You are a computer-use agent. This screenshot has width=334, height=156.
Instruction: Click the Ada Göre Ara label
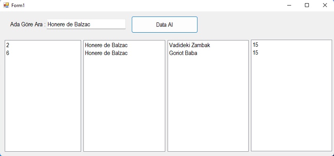point(28,24)
